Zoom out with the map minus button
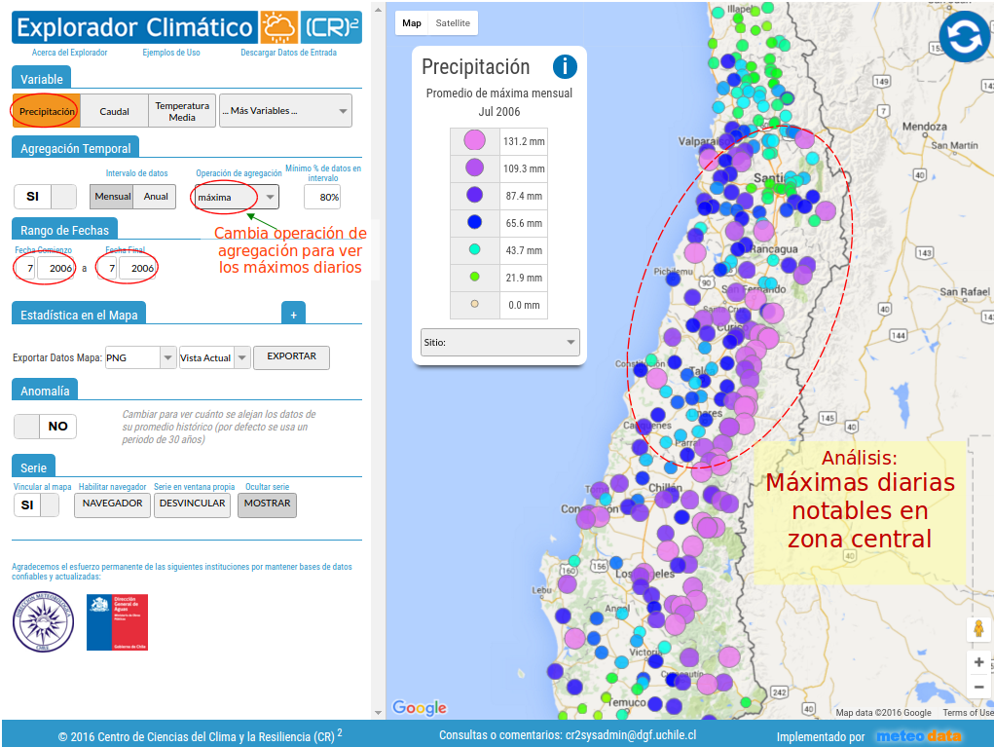 pos(978,688)
